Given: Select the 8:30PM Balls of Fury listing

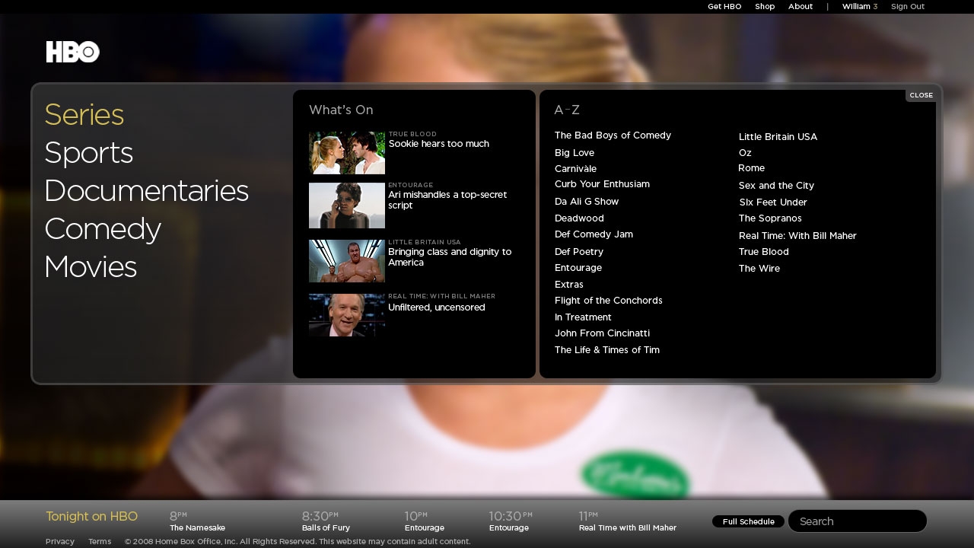Looking at the screenshot, I should pos(326,521).
